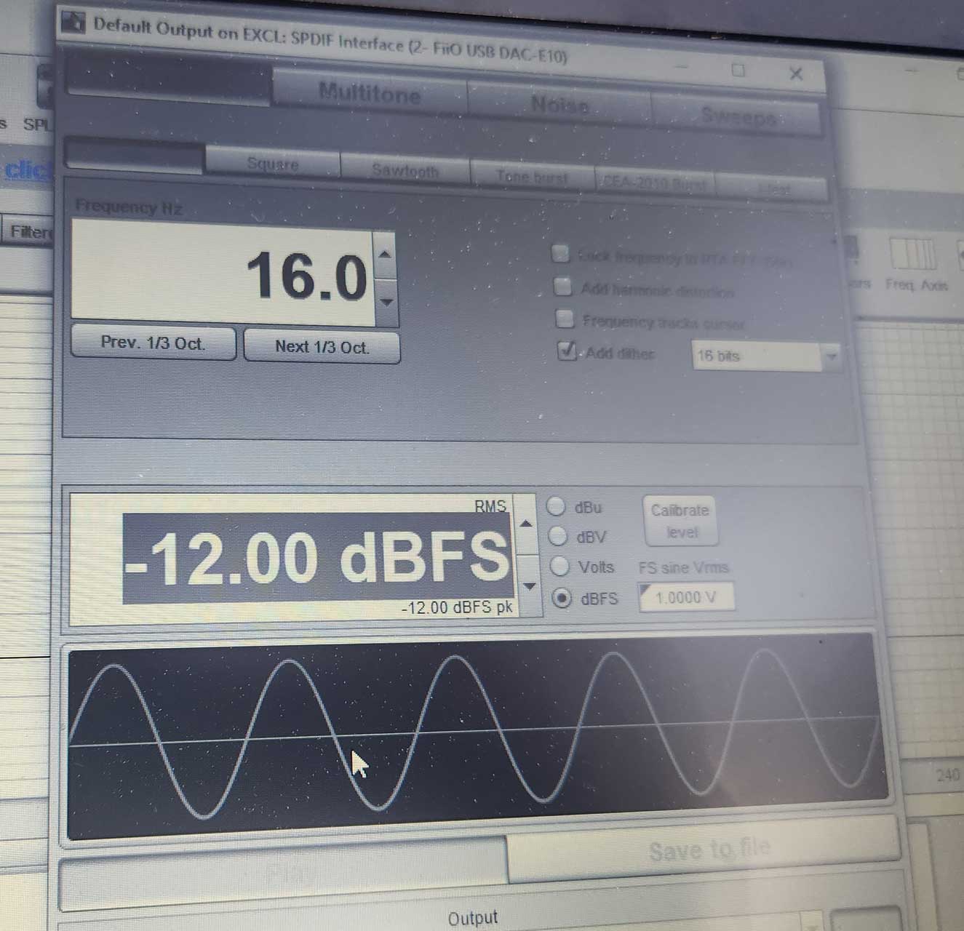Select the dark active tab left of Square
Image resolution: width=964 pixels, height=931 pixels.
134,156
